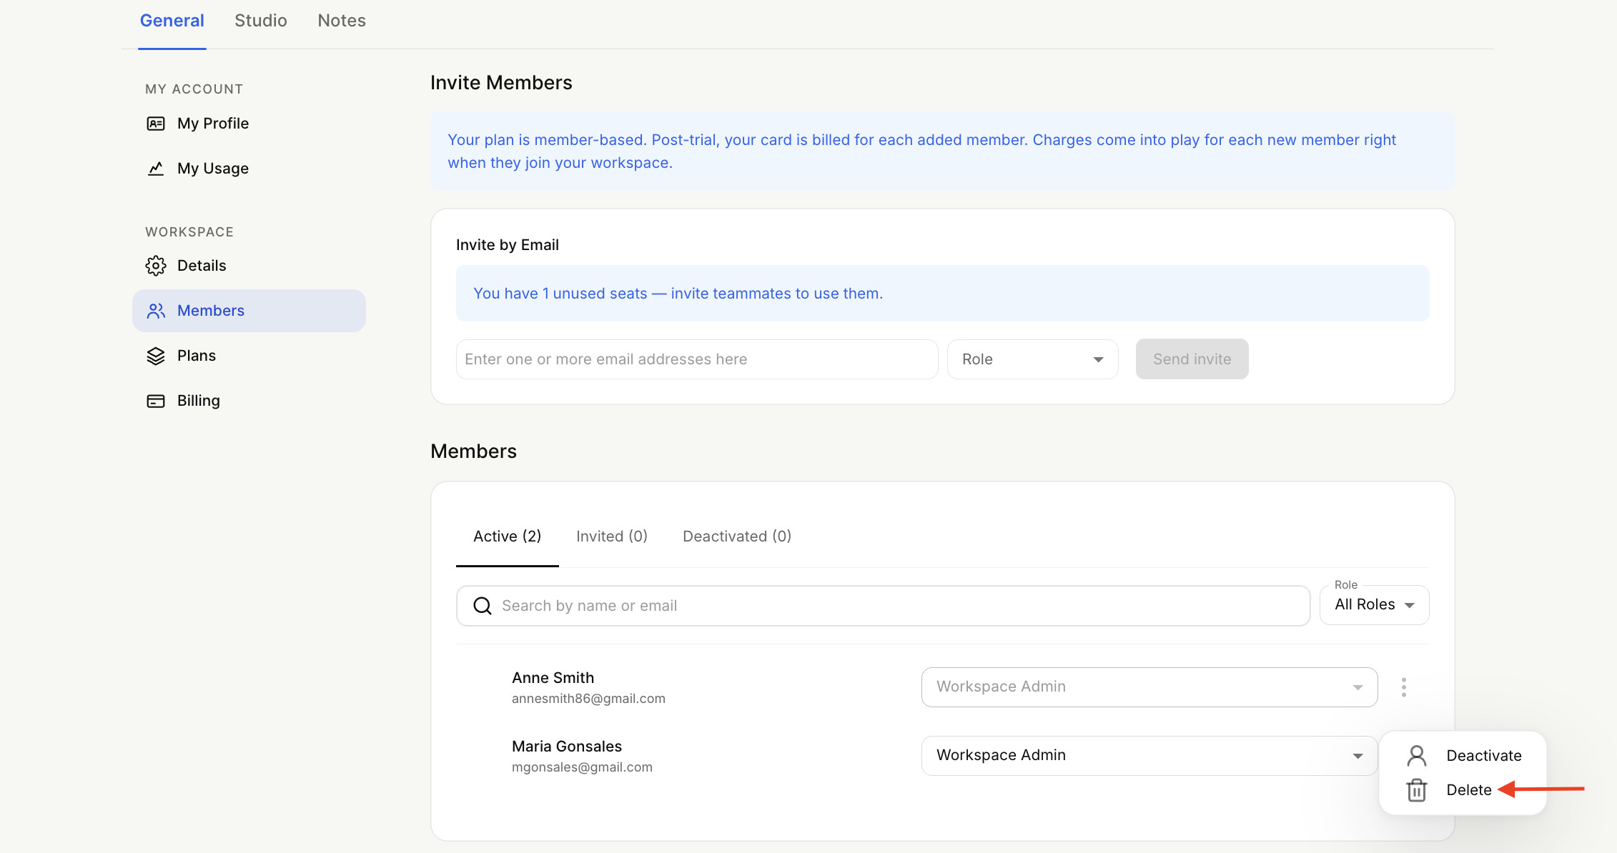Open the Billing page

pyautogui.click(x=199, y=401)
